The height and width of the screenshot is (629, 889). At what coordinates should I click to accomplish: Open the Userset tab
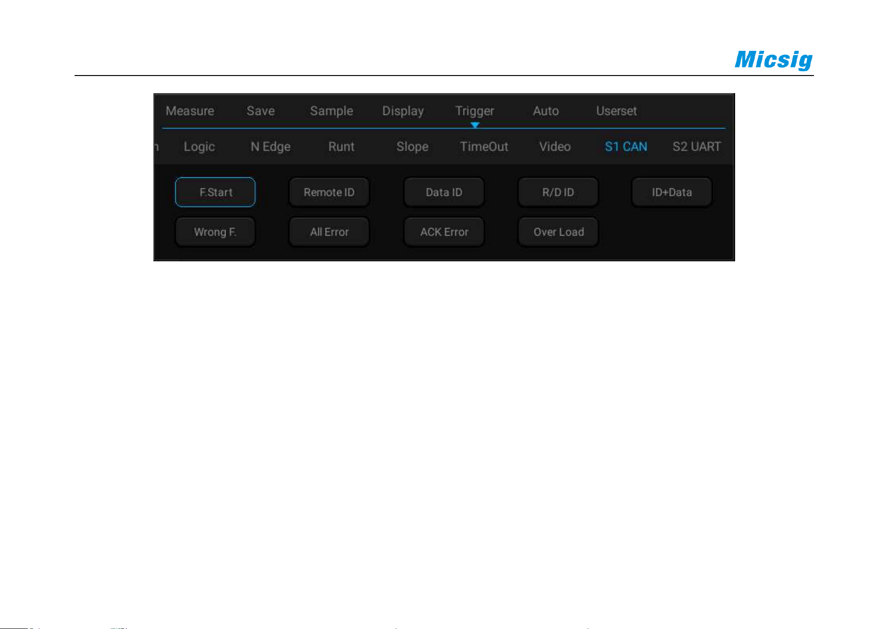point(616,111)
